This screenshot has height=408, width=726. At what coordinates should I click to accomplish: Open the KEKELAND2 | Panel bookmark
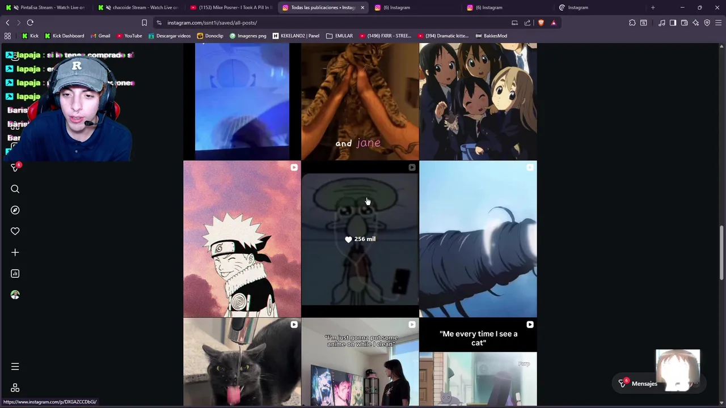coord(296,36)
